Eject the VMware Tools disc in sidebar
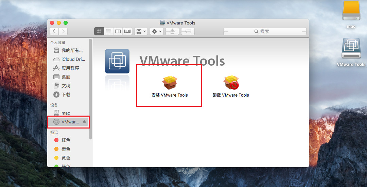The height and width of the screenshot is (187, 367). click(85, 122)
